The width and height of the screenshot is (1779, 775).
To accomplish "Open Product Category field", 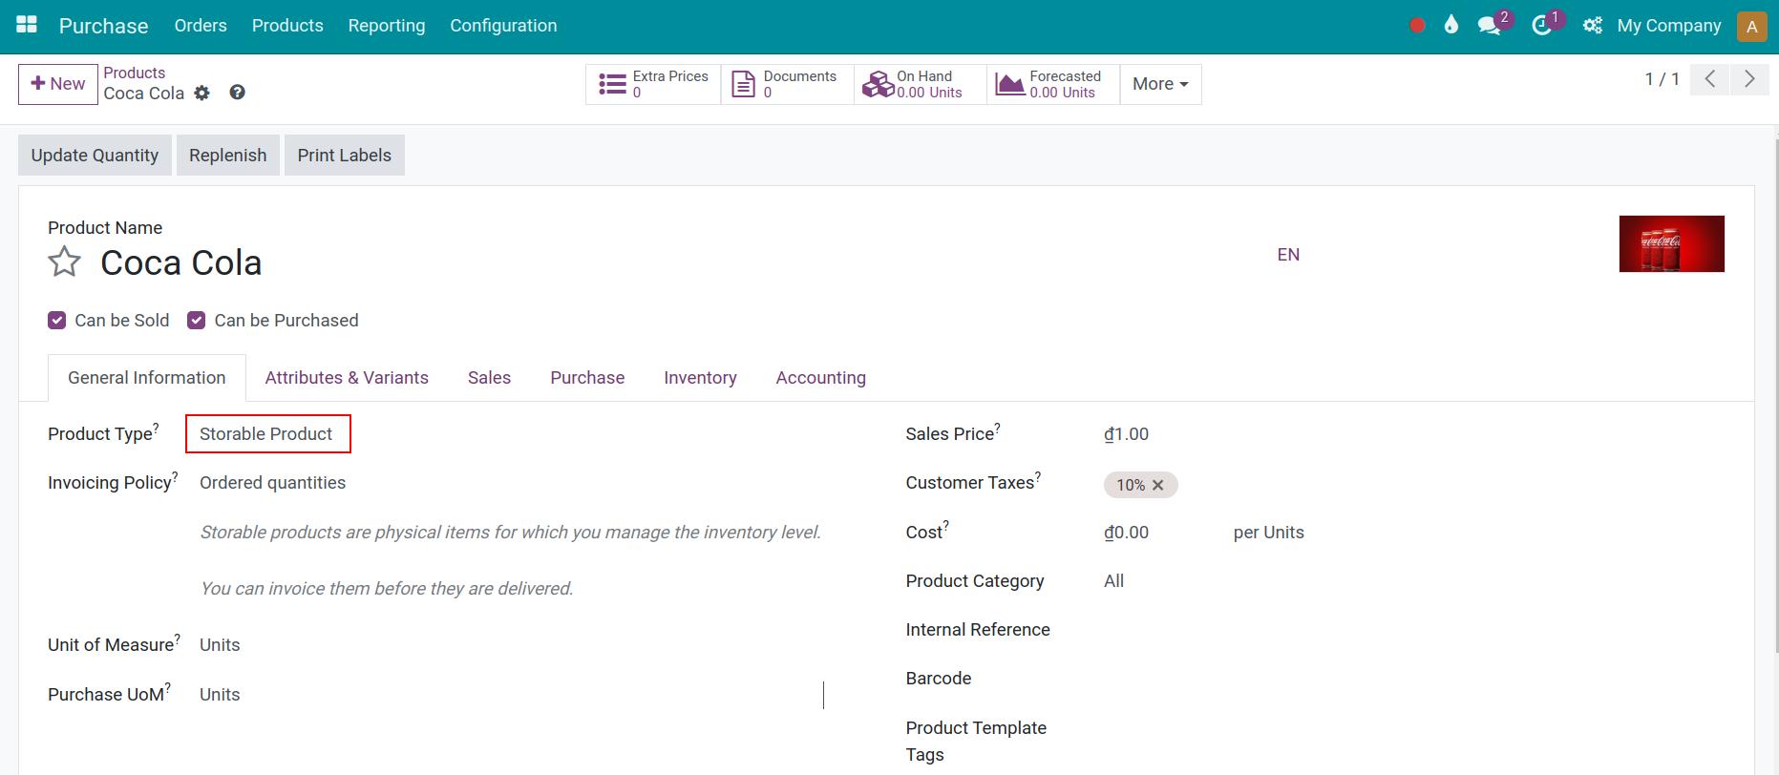I will point(1413,581).
